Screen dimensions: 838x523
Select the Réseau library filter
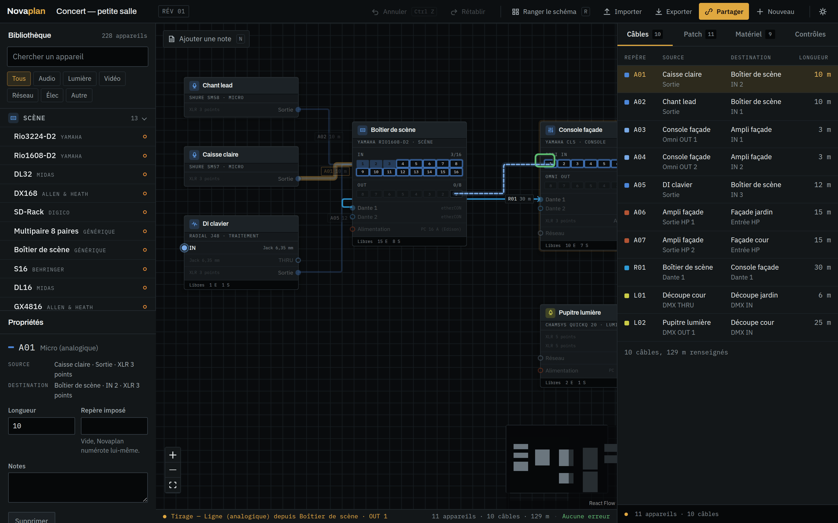click(23, 96)
